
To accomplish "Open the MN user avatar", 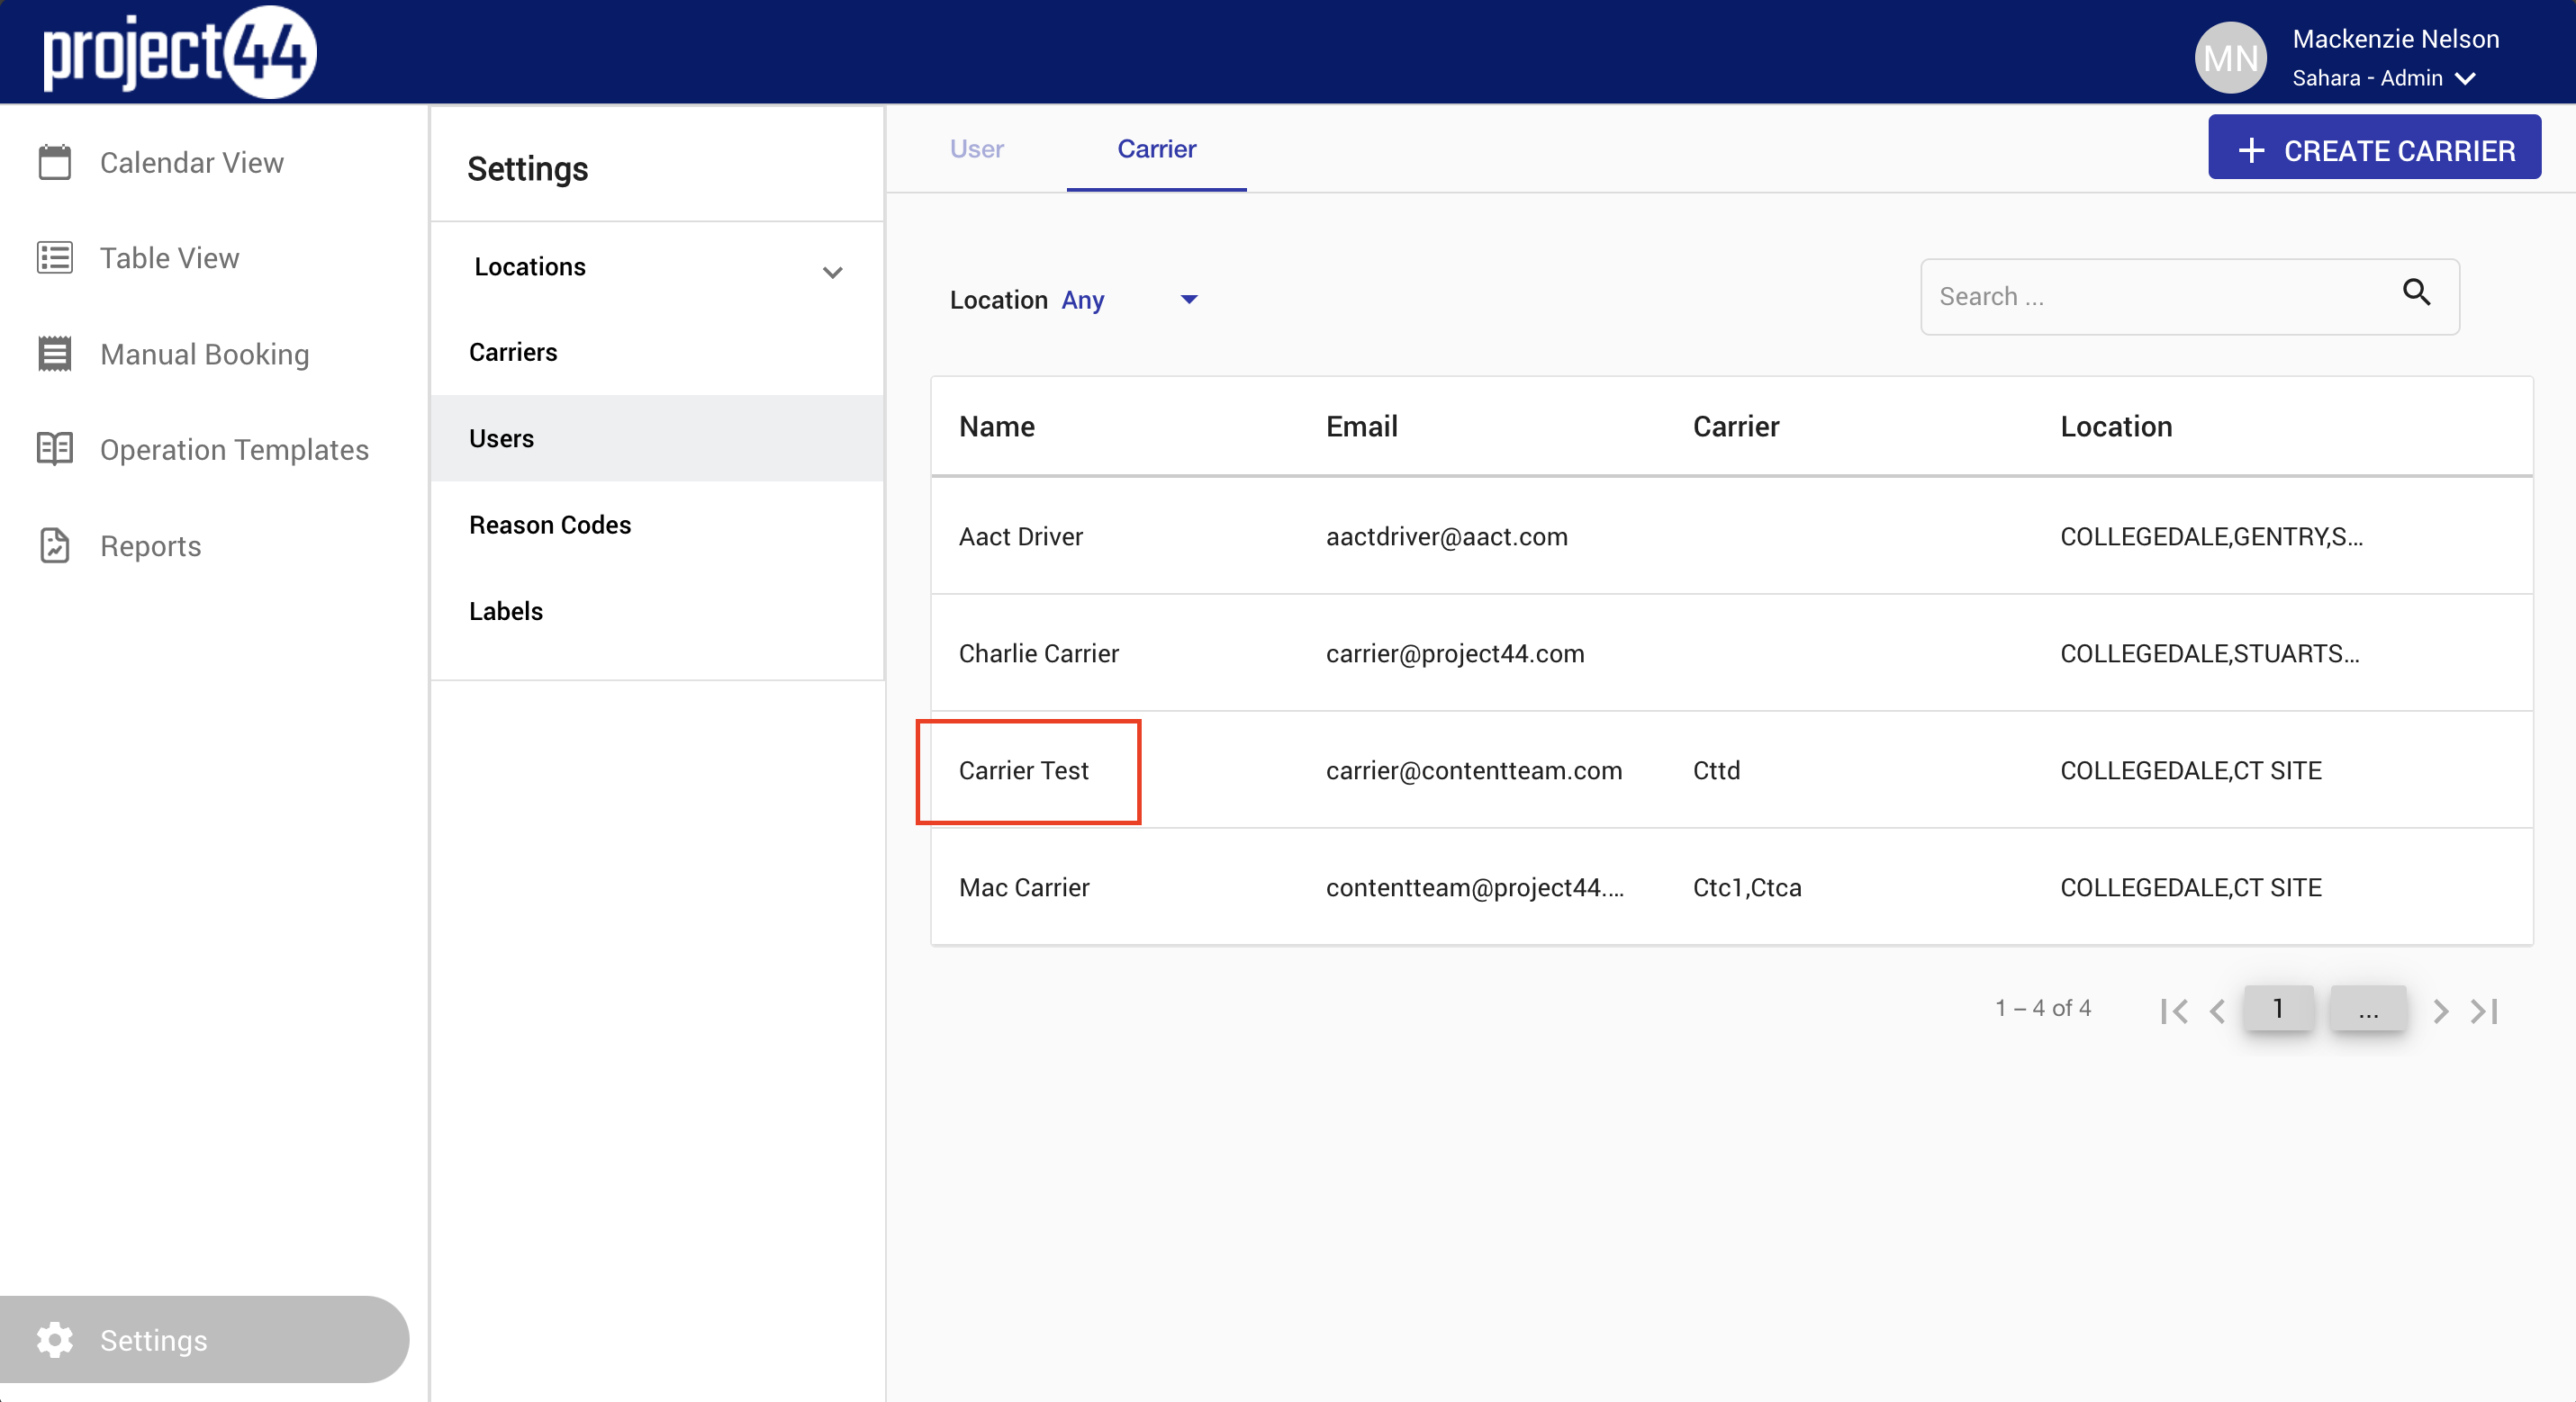I will click(x=2230, y=58).
